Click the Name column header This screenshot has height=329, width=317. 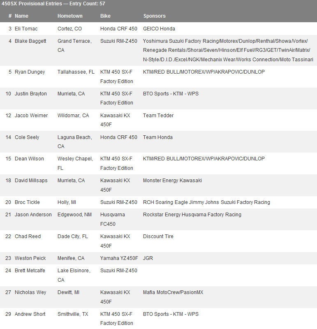(x=21, y=16)
